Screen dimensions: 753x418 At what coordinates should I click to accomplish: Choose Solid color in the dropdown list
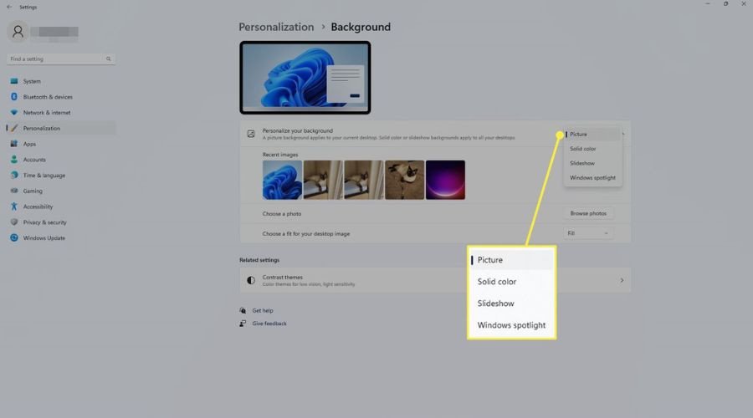[584, 149]
